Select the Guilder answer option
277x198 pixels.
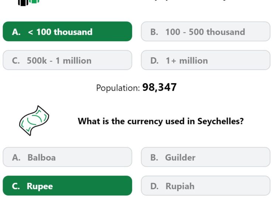click(206, 157)
